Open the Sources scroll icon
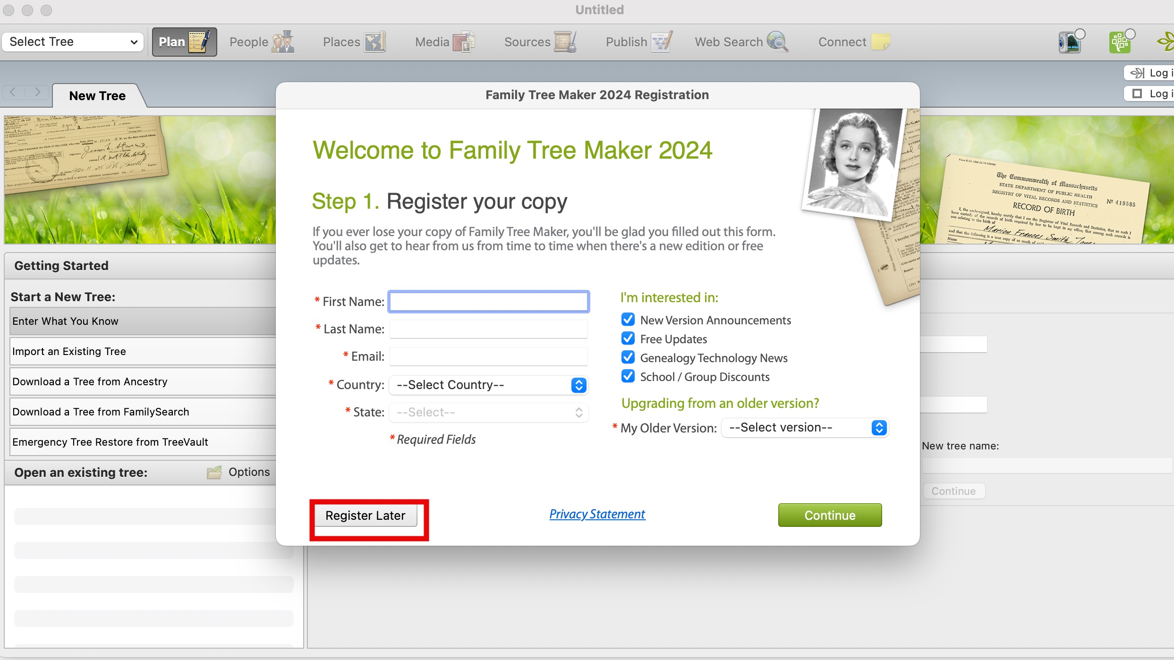This screenshot has width=1174, height=660. point(565,42)
